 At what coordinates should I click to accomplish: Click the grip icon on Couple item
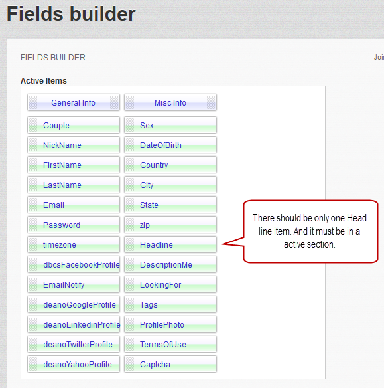33,125
